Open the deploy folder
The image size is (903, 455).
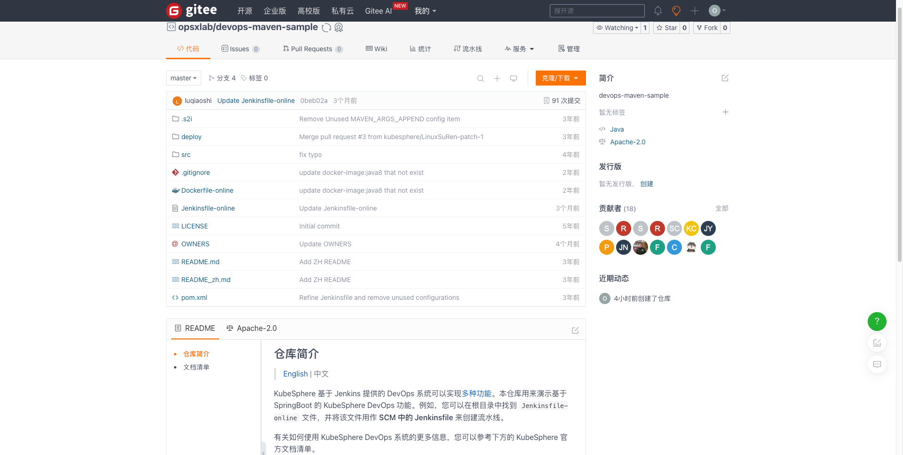coord(191,137)
